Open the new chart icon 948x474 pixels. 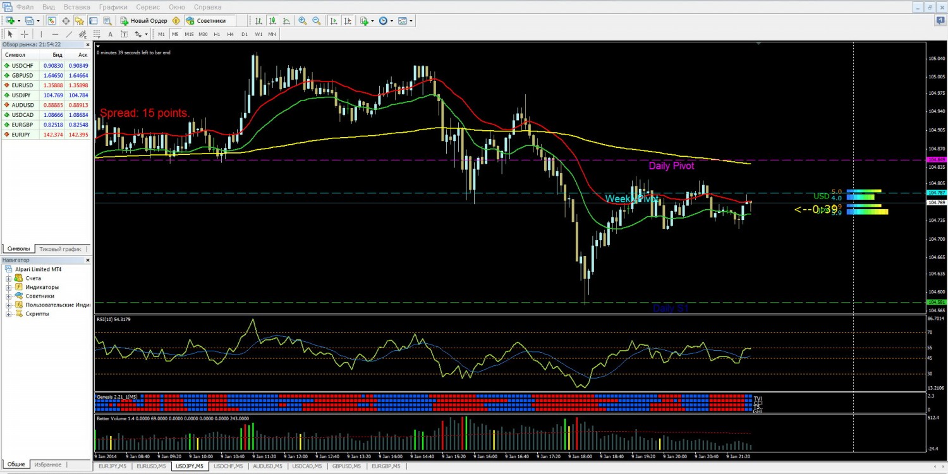coord(9,21)
